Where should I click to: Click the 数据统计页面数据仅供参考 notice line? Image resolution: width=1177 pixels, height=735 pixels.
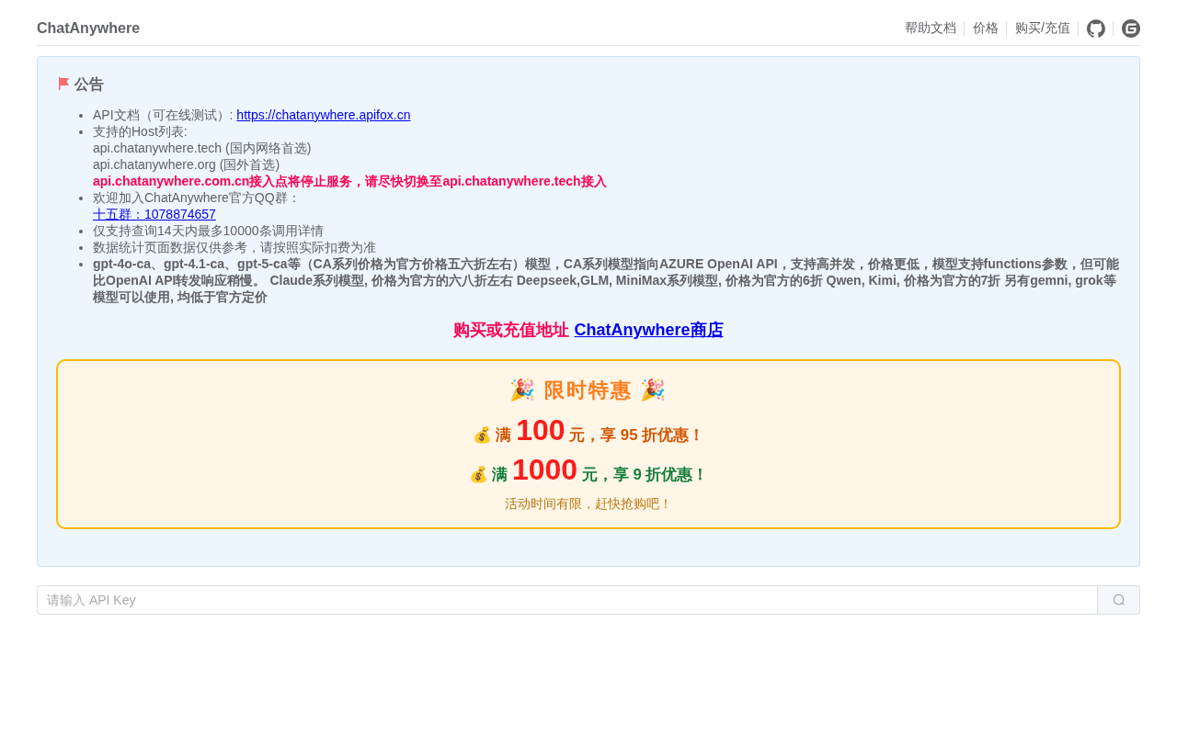pos(234,247)
